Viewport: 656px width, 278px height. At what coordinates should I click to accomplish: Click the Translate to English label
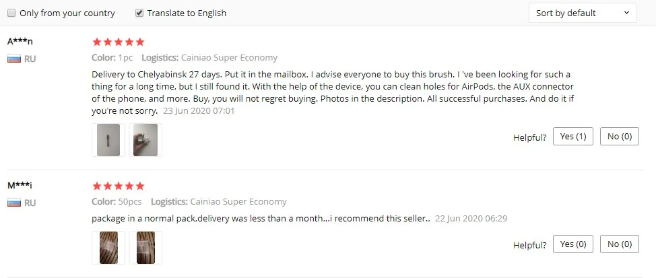click(187, 13)
